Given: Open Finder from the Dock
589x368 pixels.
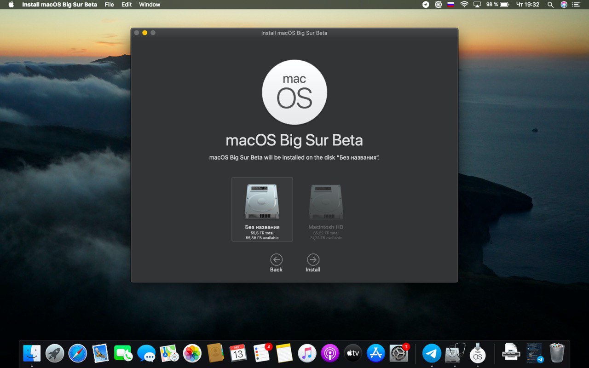Looking at the screenshot, I should tap(32, 353).
